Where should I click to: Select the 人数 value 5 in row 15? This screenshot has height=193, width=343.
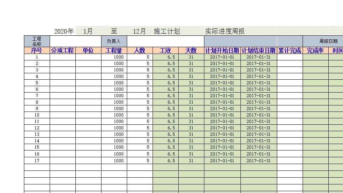point(140,147)
